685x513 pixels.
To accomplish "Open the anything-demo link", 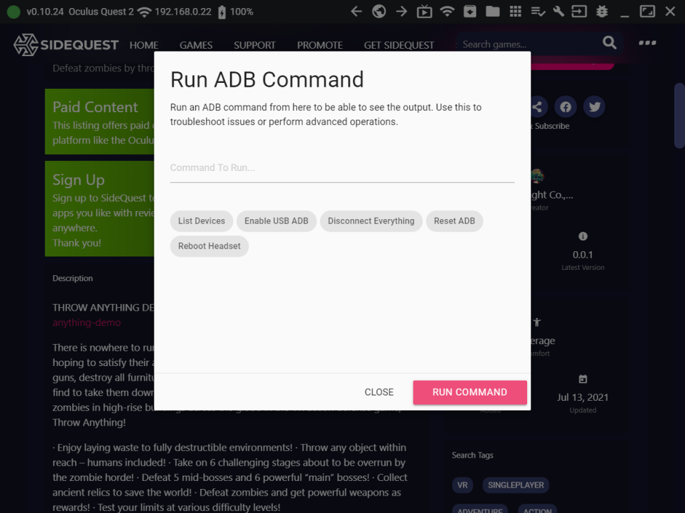I will pyautogui.click(x=86, y=323).
